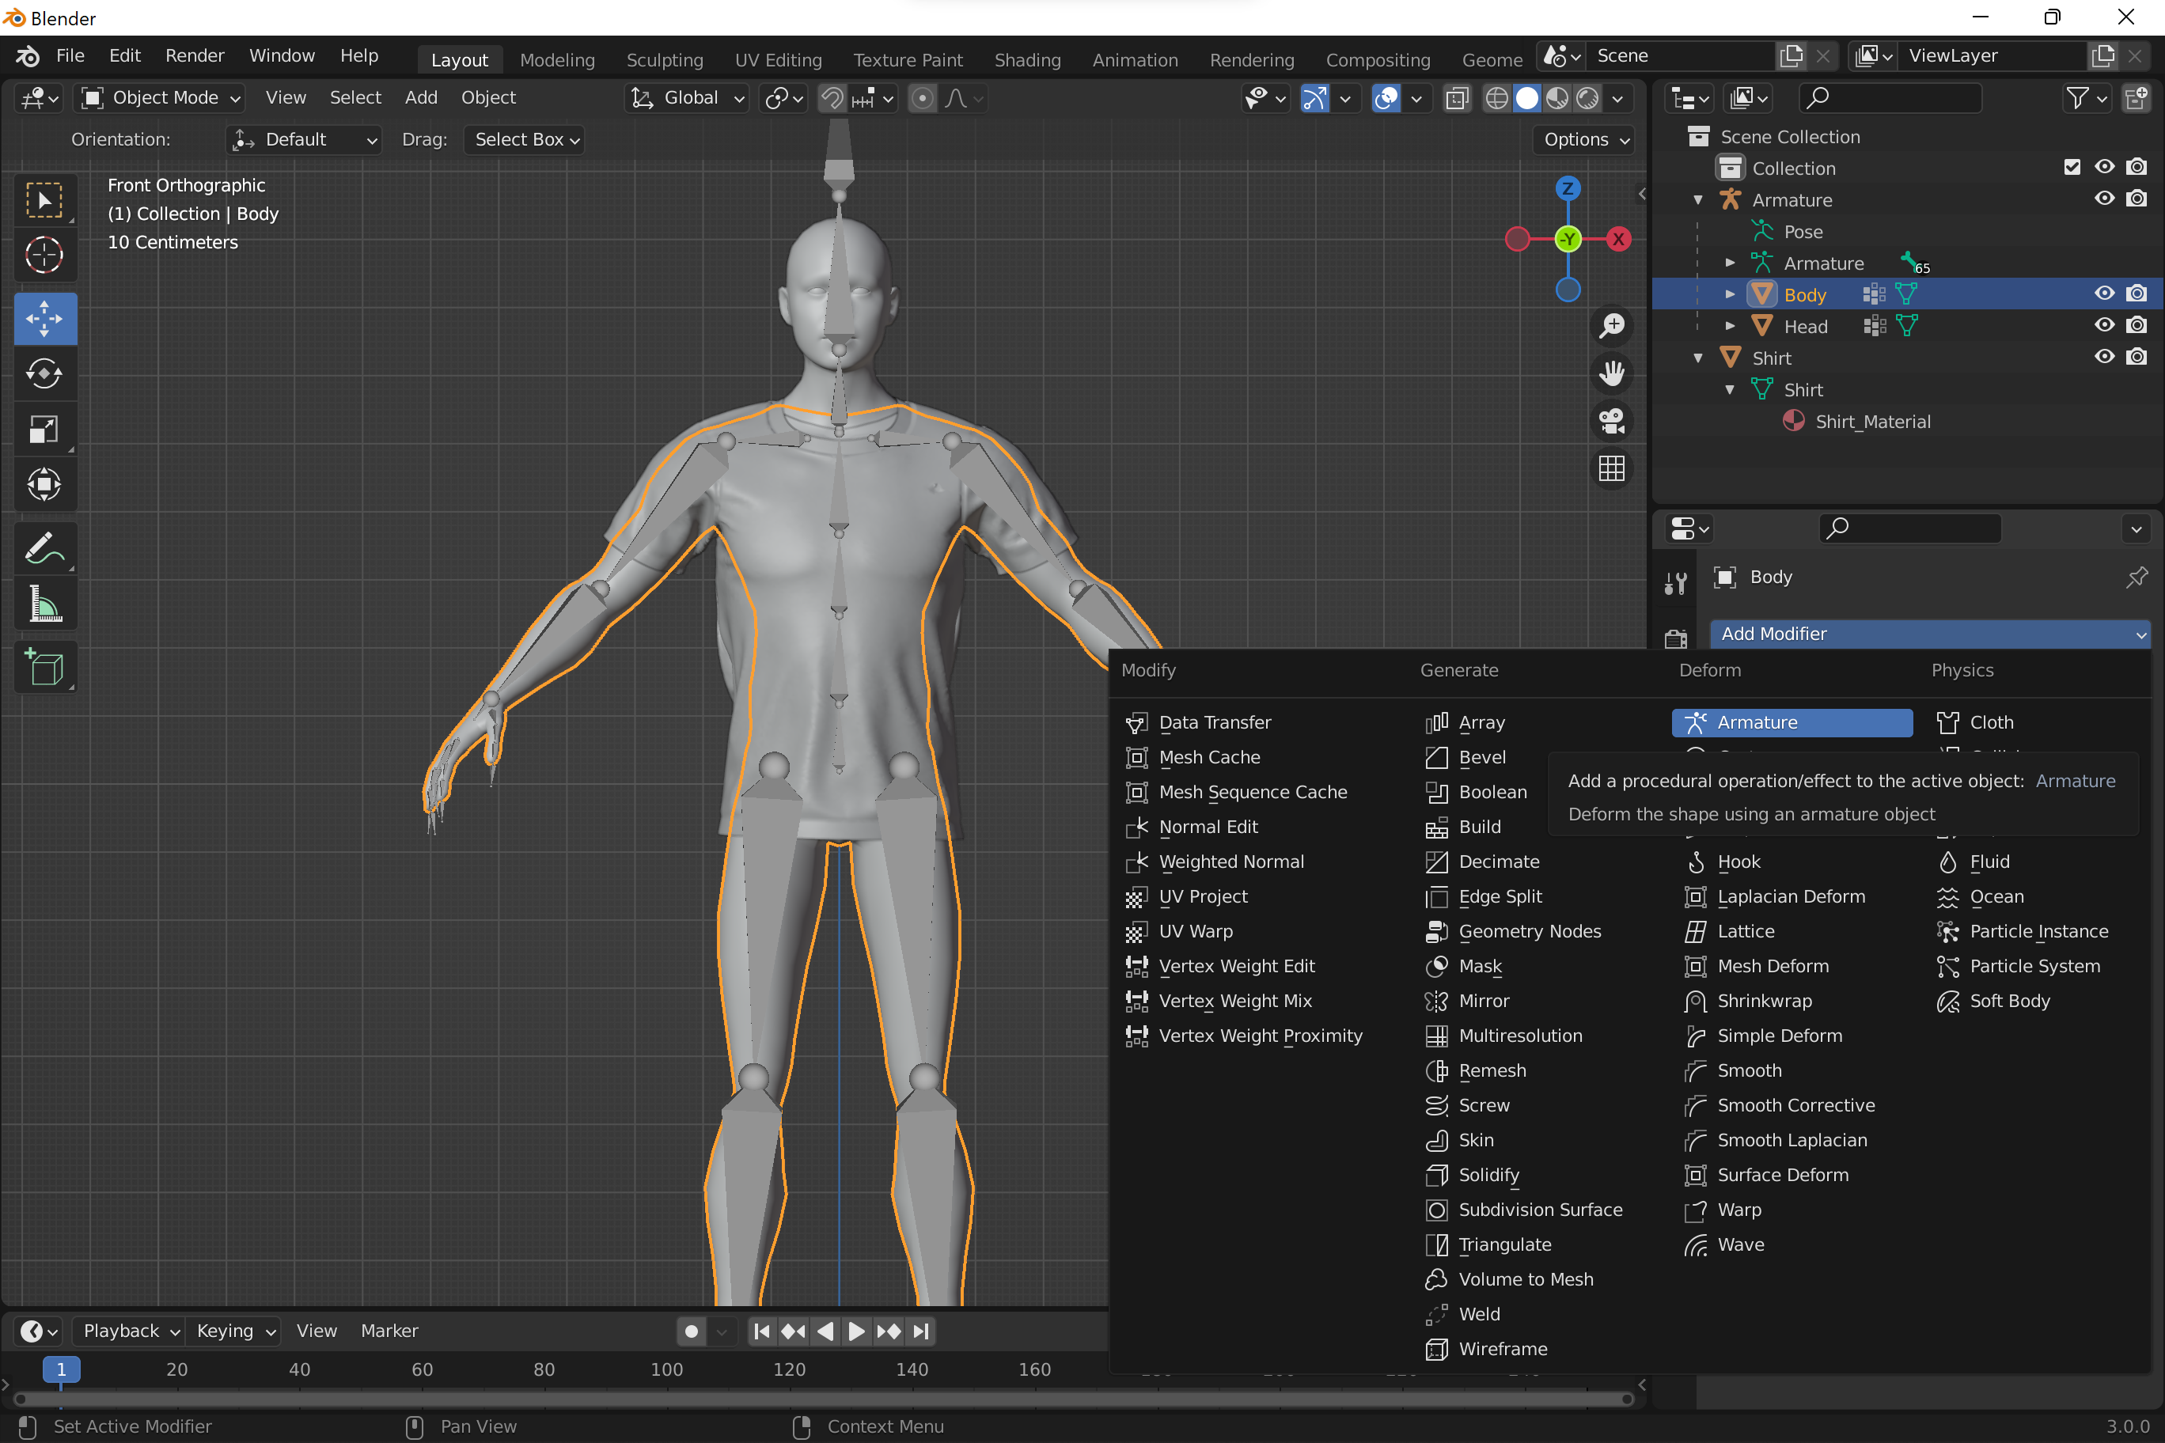
Task: Hide the Shirt object in the viewport
Action: coord(2104,356)
